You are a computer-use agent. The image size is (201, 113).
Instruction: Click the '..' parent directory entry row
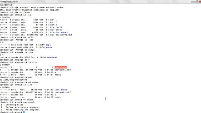click(29, 22)
